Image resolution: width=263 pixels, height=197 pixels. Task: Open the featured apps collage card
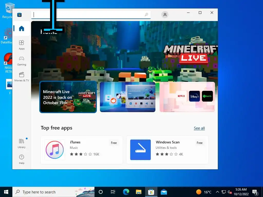pos(127,97)
